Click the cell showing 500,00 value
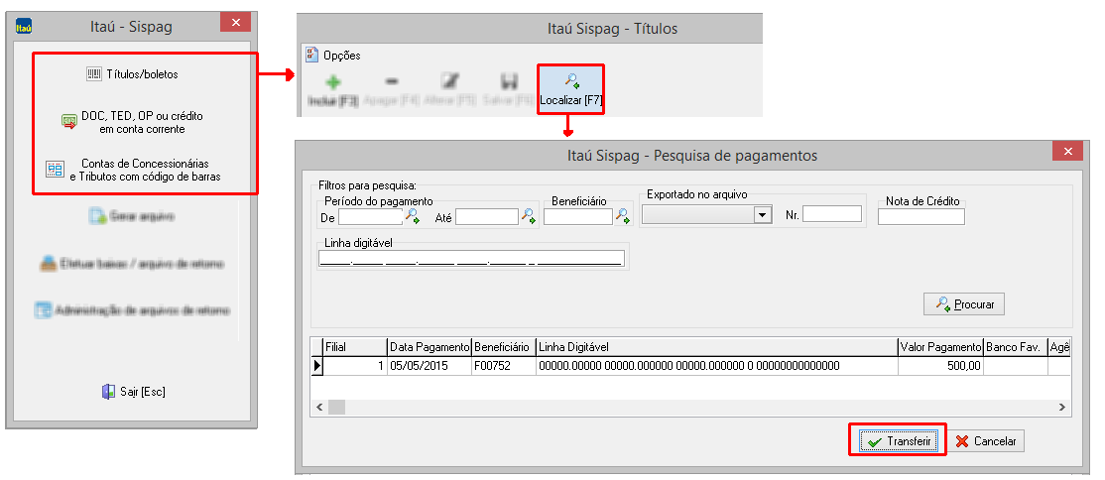Image resolution: width=1105 pixels, height=480 pixels. tap(940, 366)
